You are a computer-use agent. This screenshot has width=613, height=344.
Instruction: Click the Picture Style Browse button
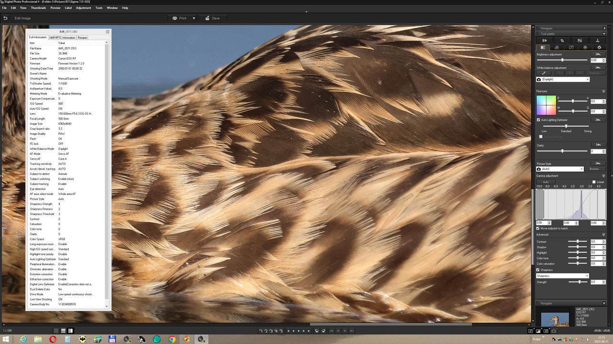[594, 169]
